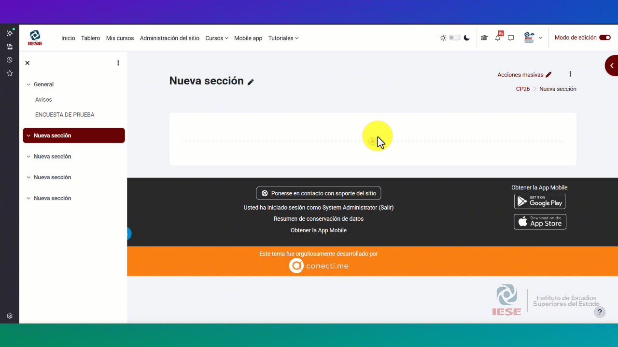Click the IESE logo in the top navigation
The image size is (618, 347).
point(35,38)
